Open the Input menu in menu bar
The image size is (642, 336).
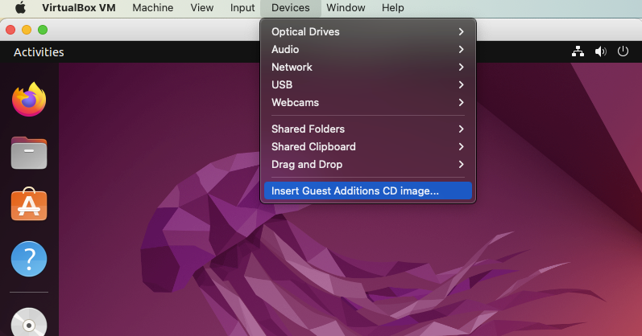coord(242,8)
